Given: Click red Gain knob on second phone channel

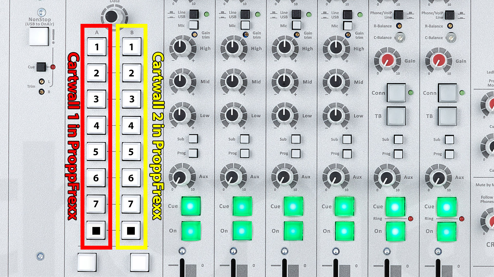Looking at the screenshot, I should click(438, 61).
